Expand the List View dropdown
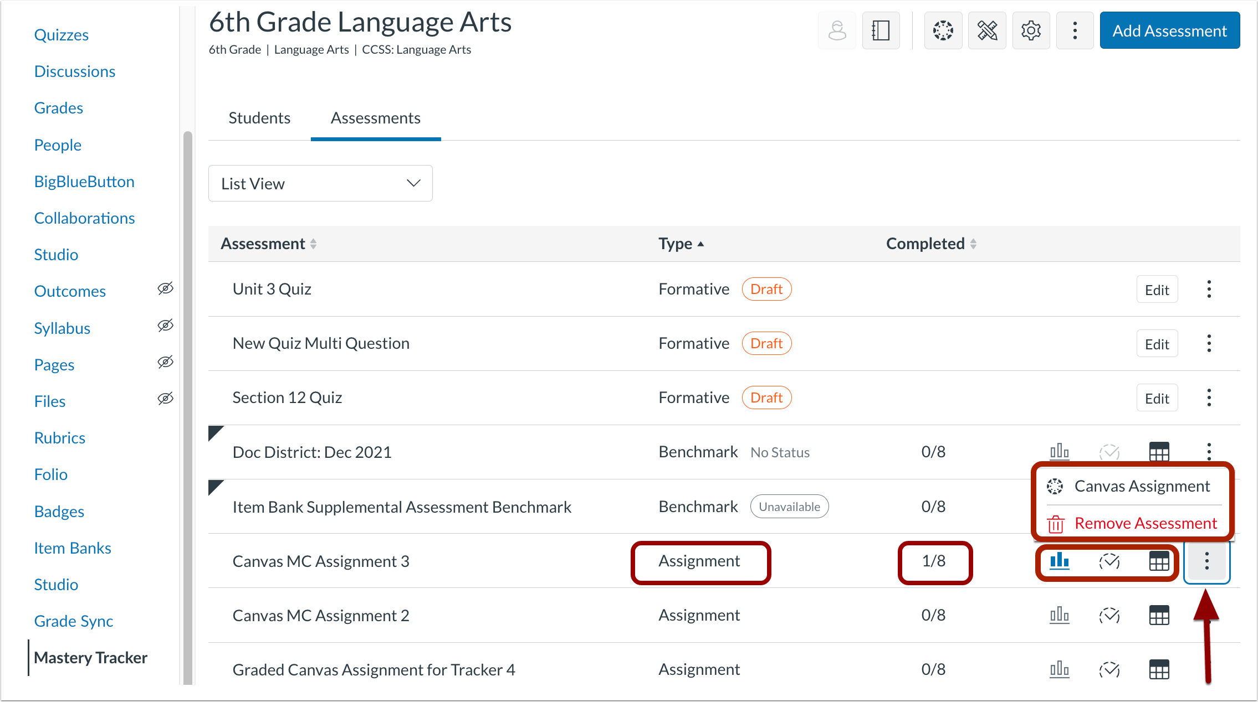Image resolution: width=1258 pixels, height=702 pixels. [320, 183]
